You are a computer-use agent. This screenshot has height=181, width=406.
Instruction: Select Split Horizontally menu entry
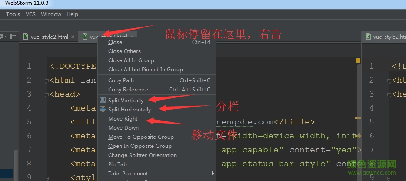click(156, 110)
